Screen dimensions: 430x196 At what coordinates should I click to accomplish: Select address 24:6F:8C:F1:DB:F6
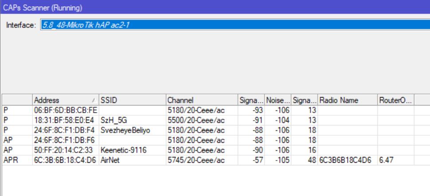[x=64, y=140]
